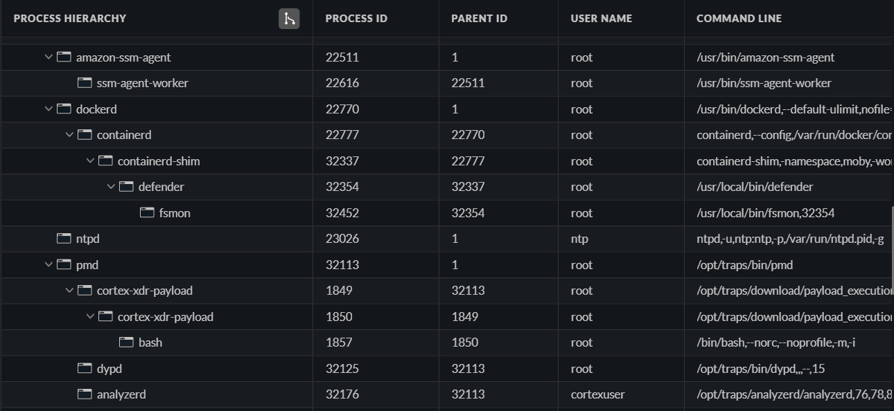Click the process icon next to fsmon
The image size is (894, 411).
click(x=147, y=213)
